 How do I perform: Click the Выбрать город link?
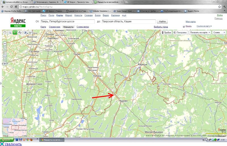point(161,27)
